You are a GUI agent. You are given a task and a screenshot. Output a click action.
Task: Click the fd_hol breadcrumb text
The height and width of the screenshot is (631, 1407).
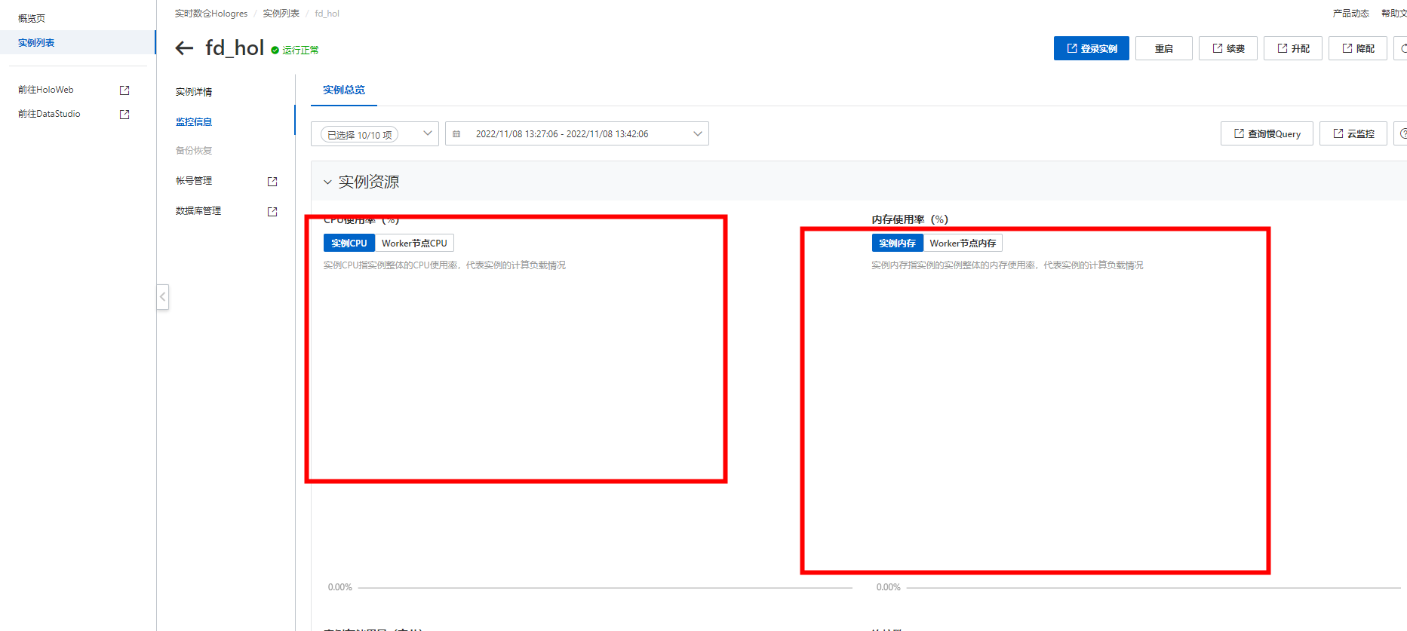pos(327,14)
